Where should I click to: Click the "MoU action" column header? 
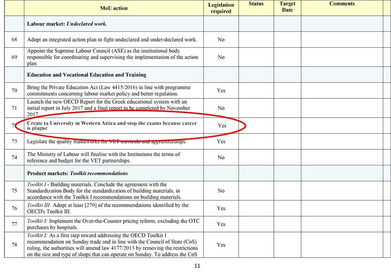[113, 8]
